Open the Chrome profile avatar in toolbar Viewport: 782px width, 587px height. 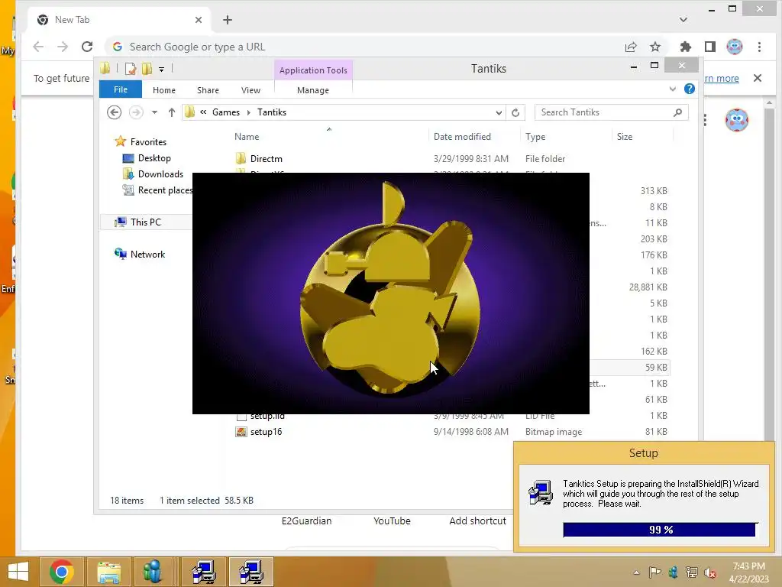[x=735, y=47]
